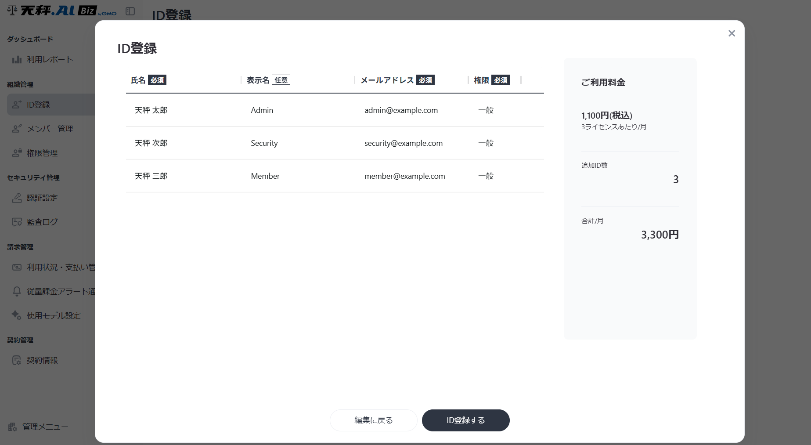Click the 天秤.AI Biz logo

[62, 11]
